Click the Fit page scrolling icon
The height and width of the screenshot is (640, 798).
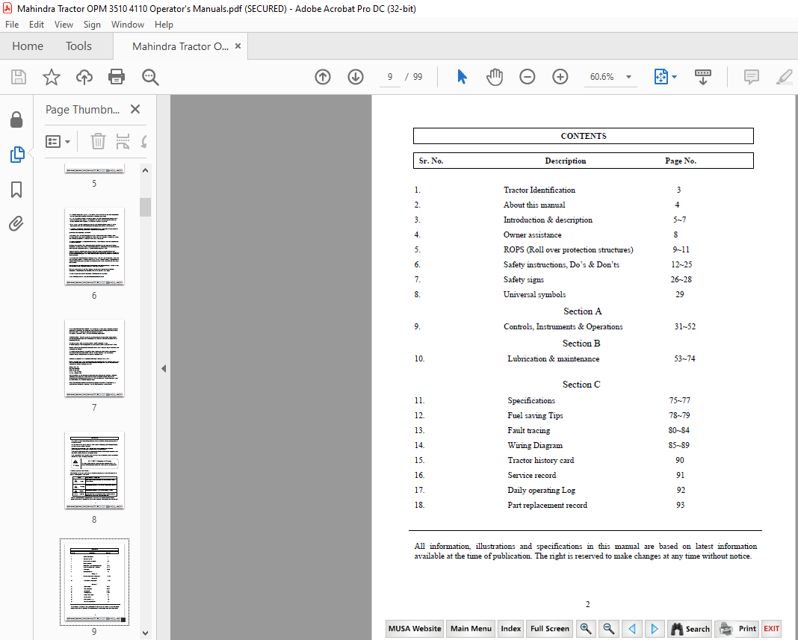coord(661,77)
